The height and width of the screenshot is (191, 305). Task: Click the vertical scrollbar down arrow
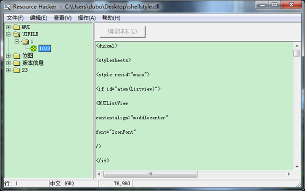pos(297,167)
